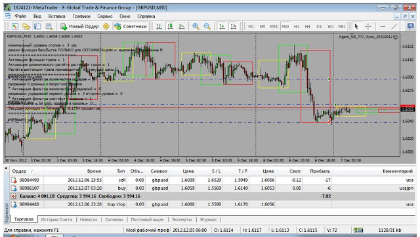
Task: Open the chat notification icon
Action: coord(410,26)
